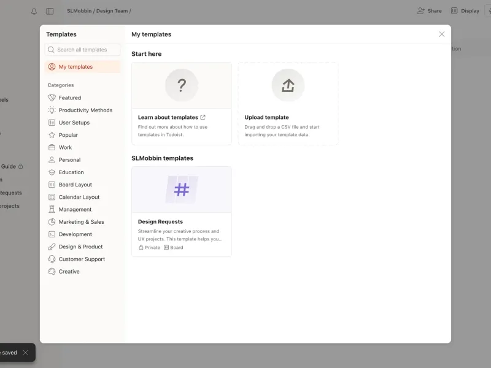The height and width of the screenshot is (368, 491).
Task: Click the lock icon beside Guide in background sidebar
Action: tap(21, 166)
